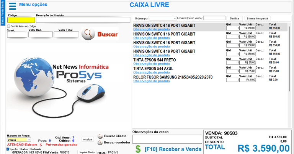Screen dimensions: 294x154
Task: Open Observação do produto for TINTA EPSON 544 PRETO
Action: tap(152, 64)
